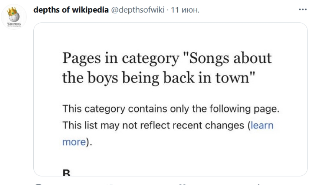
Task: Click the blue "learn" link text
Action: (262, 125)
